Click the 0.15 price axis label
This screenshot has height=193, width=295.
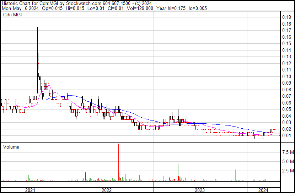tap(287, 43)
